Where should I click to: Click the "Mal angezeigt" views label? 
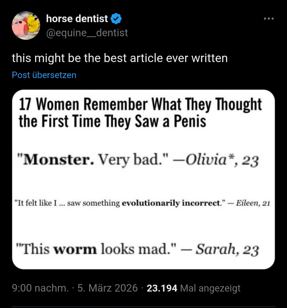point(210,288)
